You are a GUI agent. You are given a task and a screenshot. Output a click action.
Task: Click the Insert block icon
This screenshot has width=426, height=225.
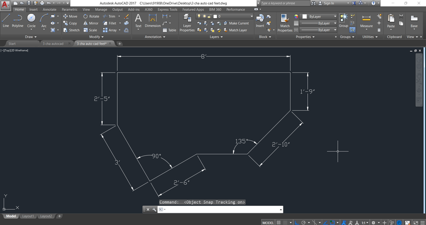[x=260, y=20]
